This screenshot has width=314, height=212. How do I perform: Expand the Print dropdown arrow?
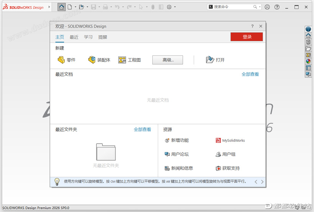click(111, 7)
